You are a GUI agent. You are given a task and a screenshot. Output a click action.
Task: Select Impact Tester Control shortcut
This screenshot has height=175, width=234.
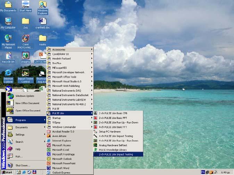point(25,76)
